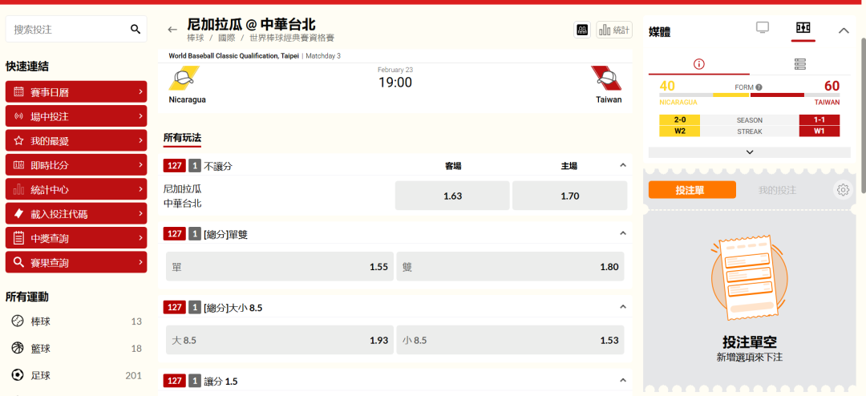Click the Taiwan team cap logo
The height and width of the screenshot is (396, 866).
tap(606, 78)
